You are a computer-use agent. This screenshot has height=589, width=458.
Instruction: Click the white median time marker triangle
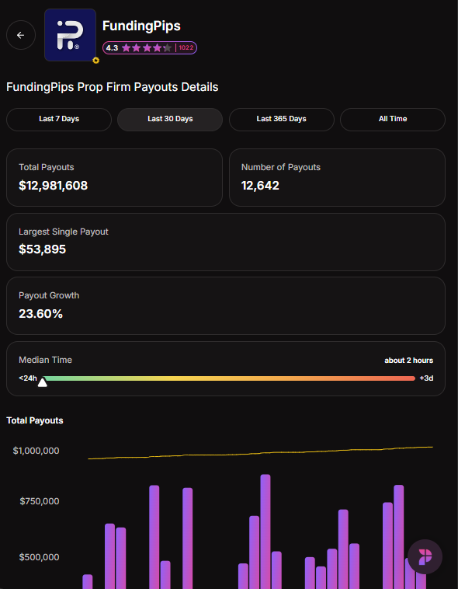pyautogui.click(x=43, y=382)
